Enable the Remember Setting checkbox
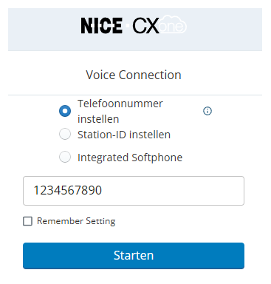The image size is (271, 284). tap(27, 221)
